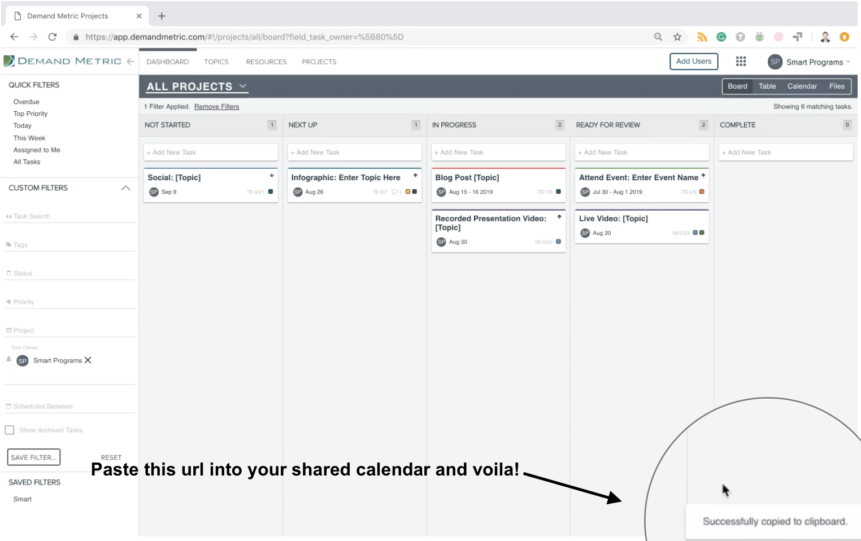Open the Social: [Topic] task card

[211, 185]
